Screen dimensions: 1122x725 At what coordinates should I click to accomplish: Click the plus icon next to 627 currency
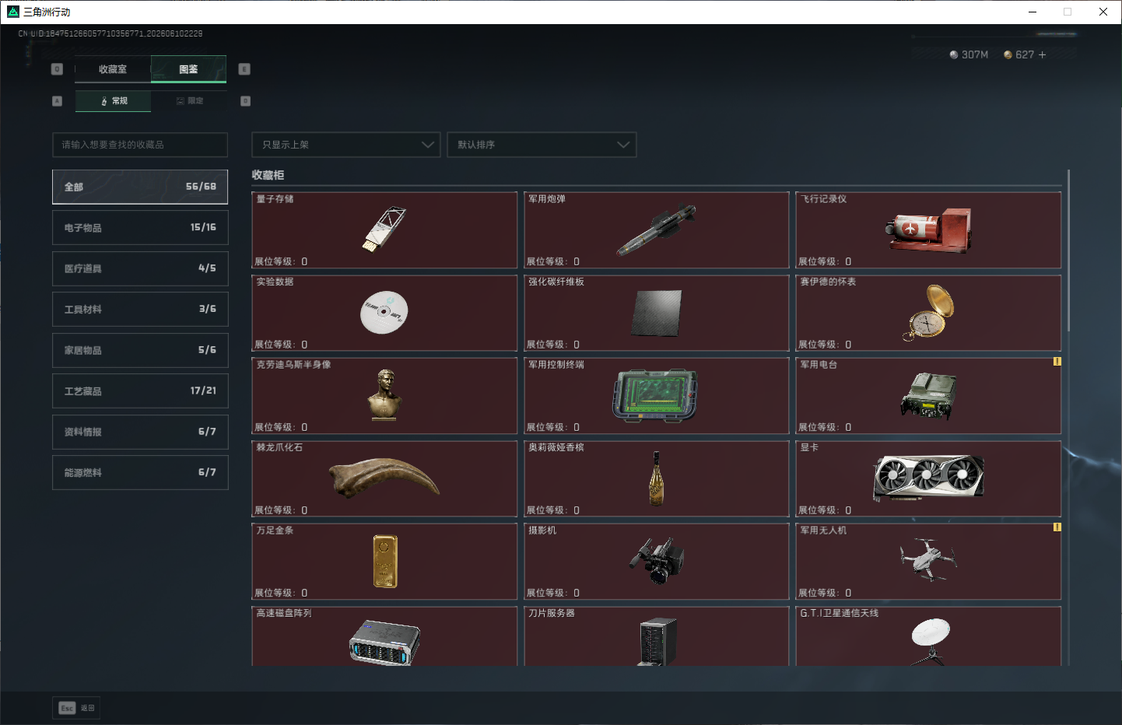1042,54
